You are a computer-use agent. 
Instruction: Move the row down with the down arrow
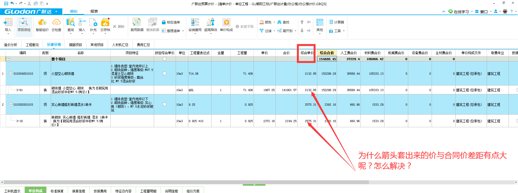pyautogui.click(x=302, y=31)
